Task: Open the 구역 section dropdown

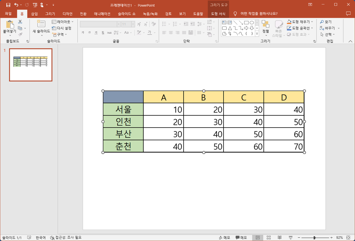Action: pos(60,34)
